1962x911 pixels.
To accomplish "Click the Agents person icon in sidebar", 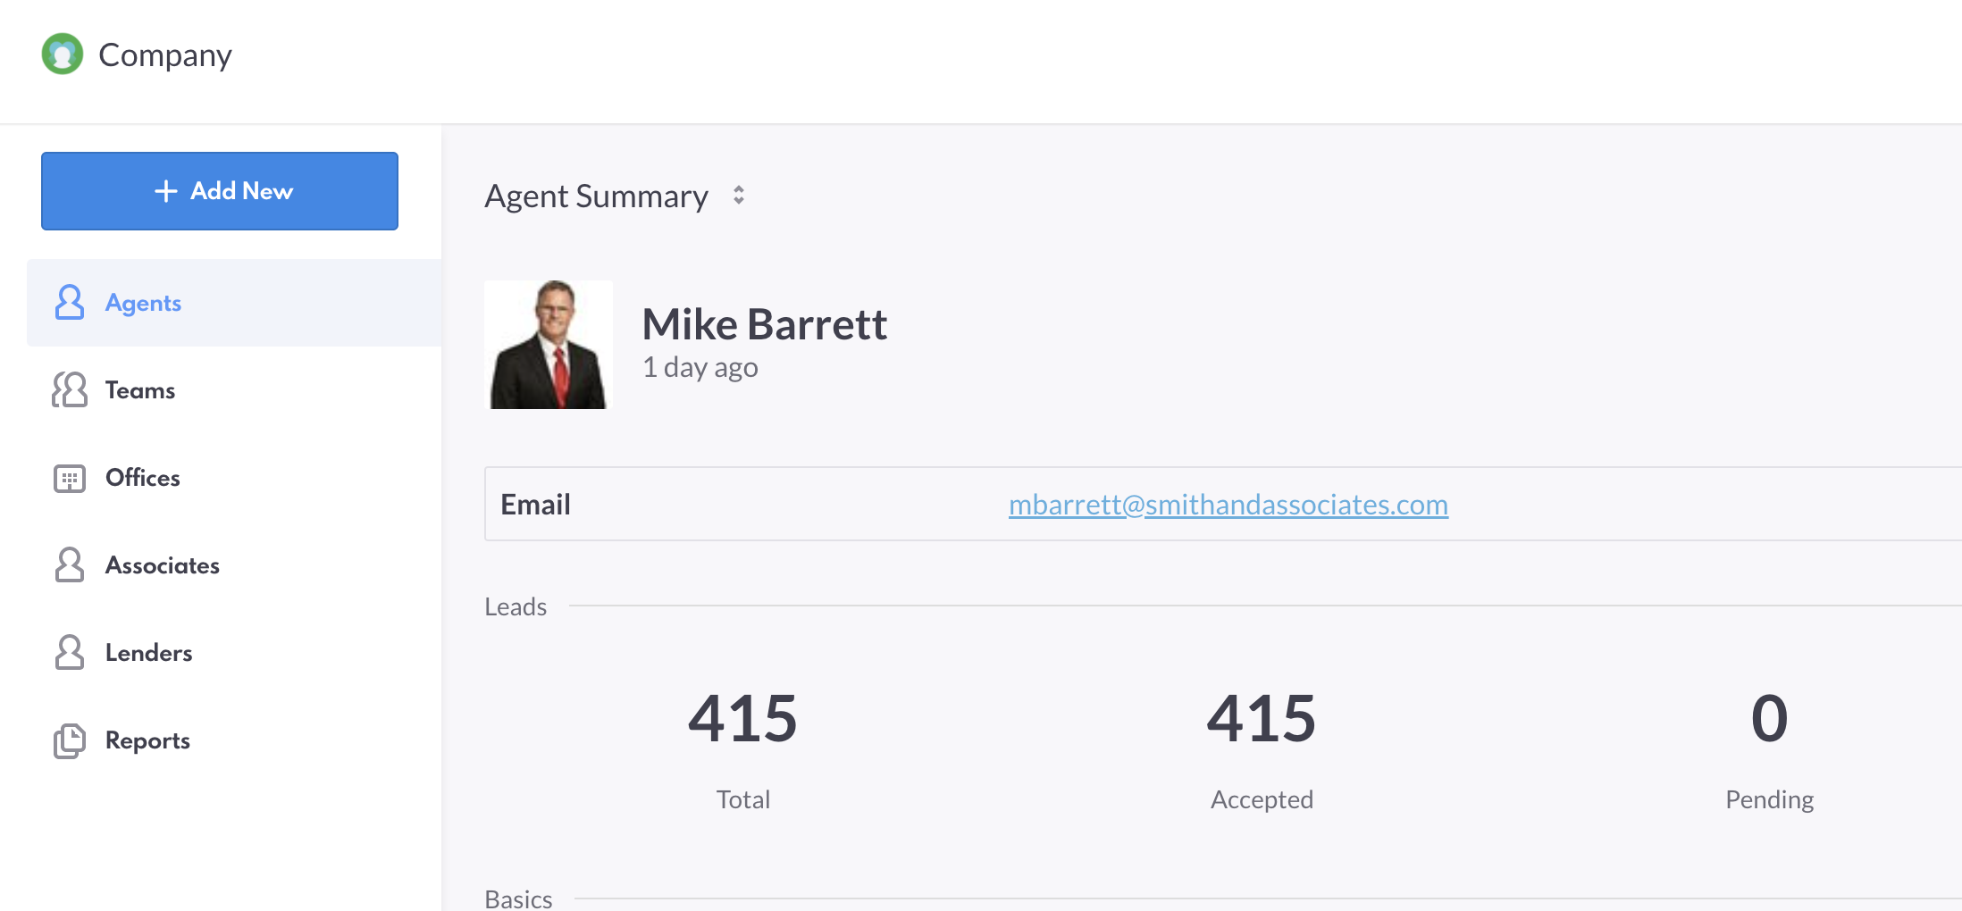I will click(x=70, y=303).
